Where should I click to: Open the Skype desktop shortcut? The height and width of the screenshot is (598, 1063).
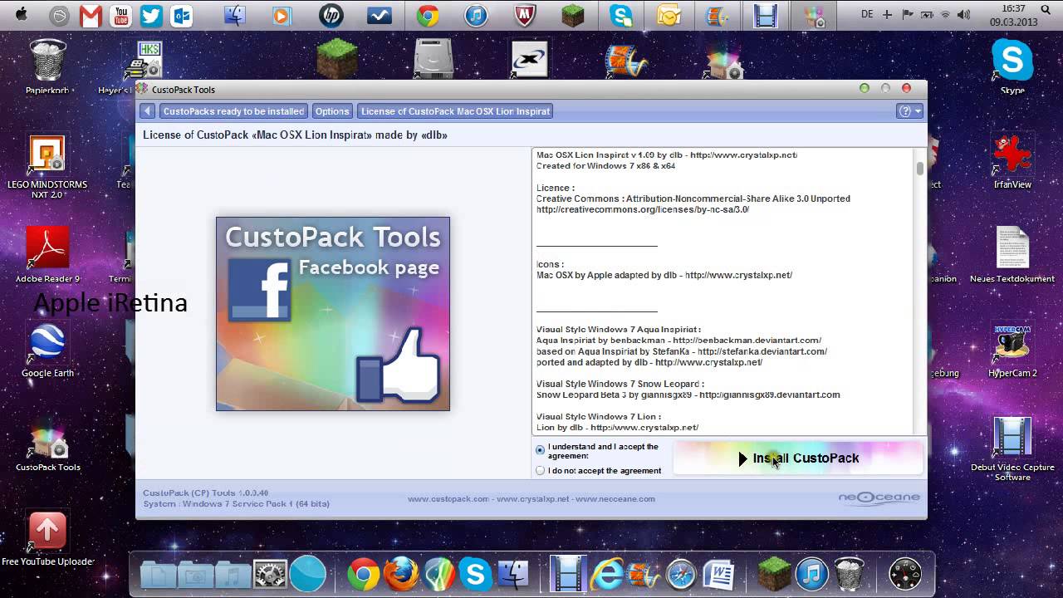pyautogui.click(x=1012, y=66)
